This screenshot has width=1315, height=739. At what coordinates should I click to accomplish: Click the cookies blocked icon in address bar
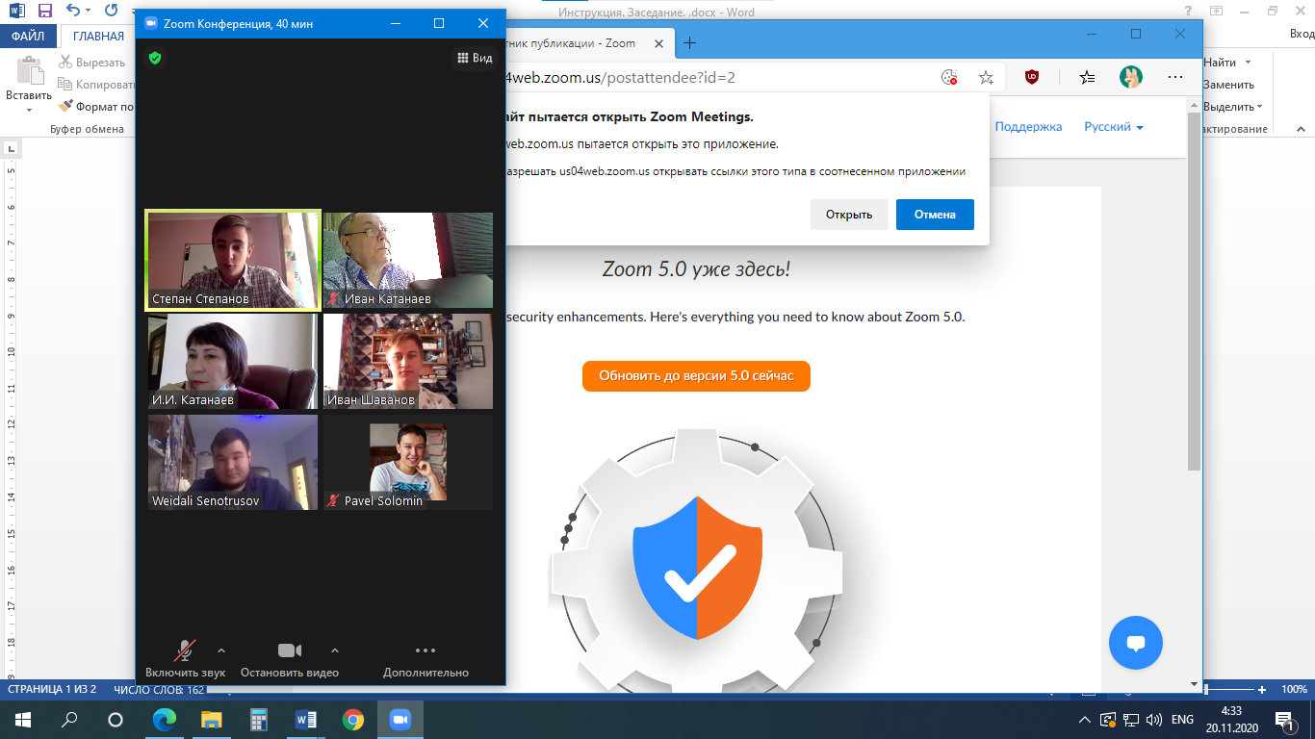(x=949, y=78)
